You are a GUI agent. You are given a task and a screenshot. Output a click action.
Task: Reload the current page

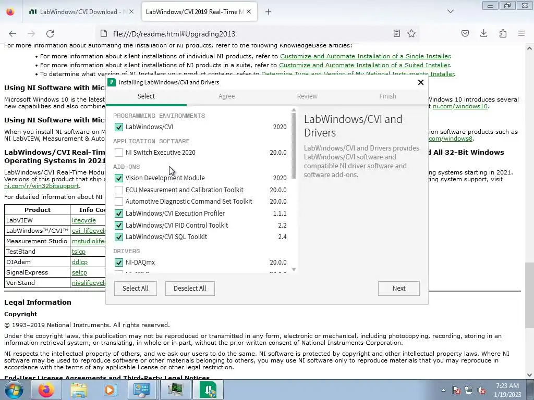click(x=50, y=34)
